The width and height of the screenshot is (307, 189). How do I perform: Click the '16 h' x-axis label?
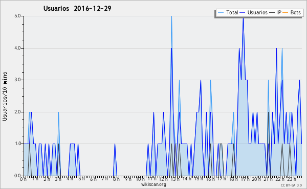pos(210,179)
